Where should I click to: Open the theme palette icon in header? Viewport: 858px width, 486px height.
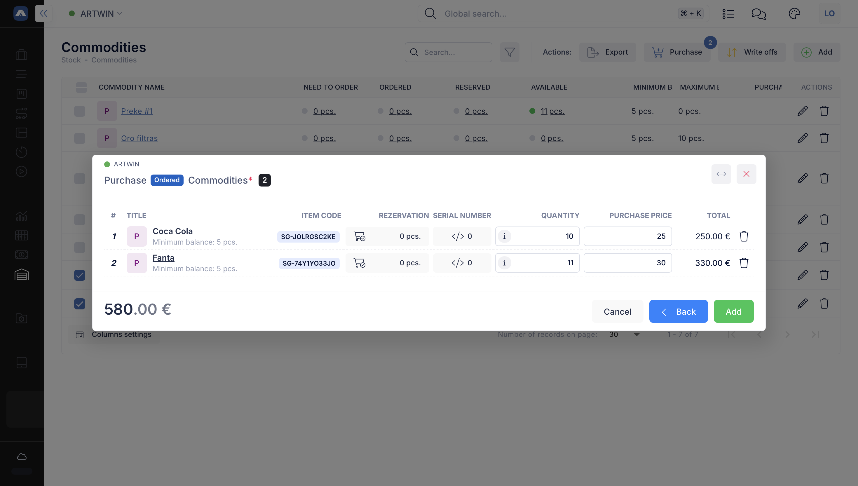794,14
